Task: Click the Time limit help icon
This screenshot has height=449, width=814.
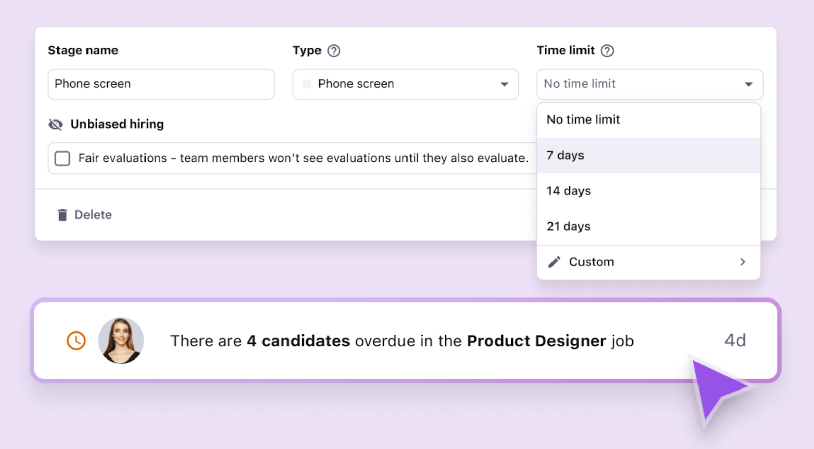Action: tap(607, 51)
